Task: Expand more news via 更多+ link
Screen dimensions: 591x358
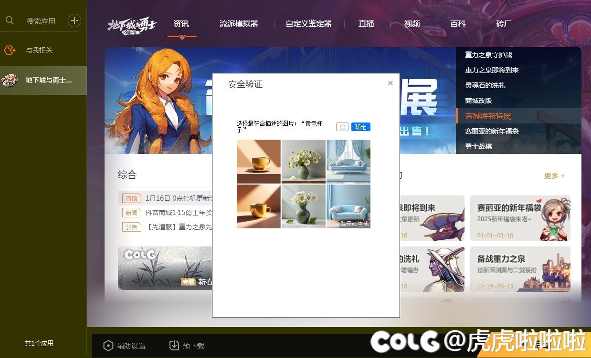Action: [553, 175]
